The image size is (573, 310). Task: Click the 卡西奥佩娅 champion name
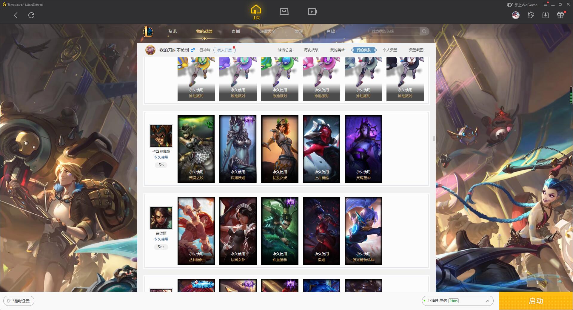(x=161, y=151)
